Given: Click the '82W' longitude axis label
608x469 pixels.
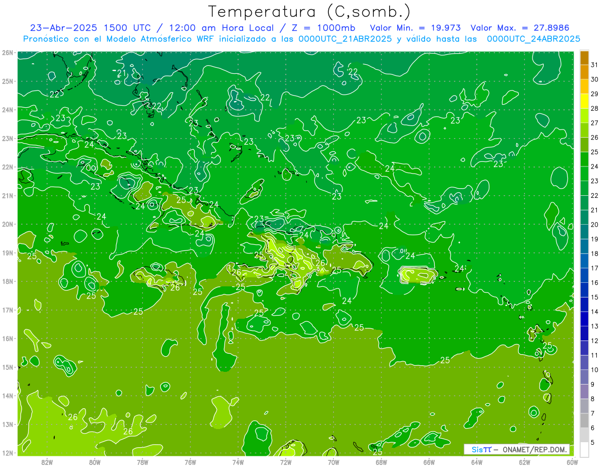Looking at the screenshot, I should point(47,462).
